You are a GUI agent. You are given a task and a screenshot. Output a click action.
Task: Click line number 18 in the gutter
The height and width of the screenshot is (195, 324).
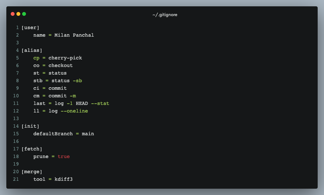pos(16,156)
